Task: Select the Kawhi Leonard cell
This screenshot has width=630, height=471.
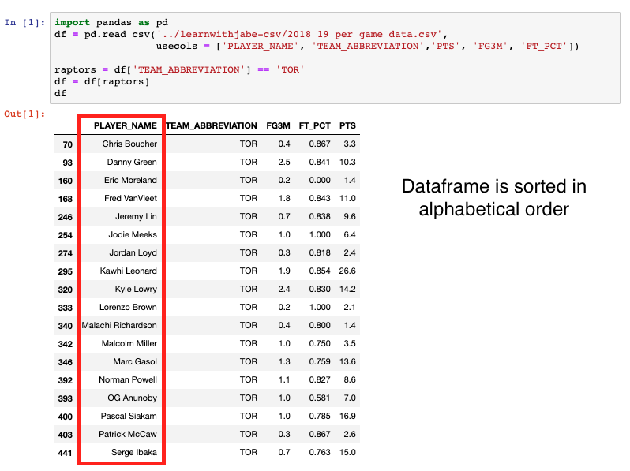Action: (128, 271)
